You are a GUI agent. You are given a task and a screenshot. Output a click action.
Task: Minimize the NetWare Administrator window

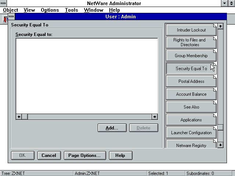[224, 3]
